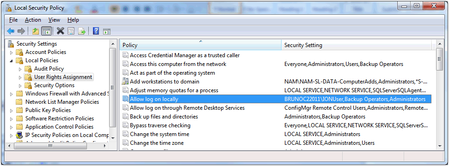Viewport: 449px width, 166px height.
Task: Expand the Public Key Policies node
Action: (12, 110)
